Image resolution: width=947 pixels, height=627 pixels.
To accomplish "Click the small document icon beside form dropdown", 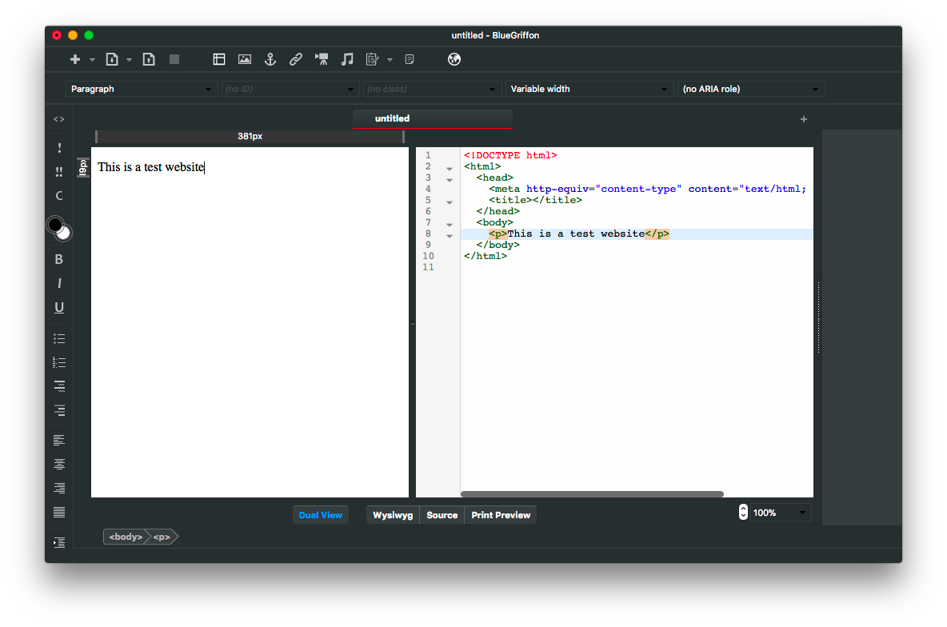I will pyautogui.click(x=410, y=59).
